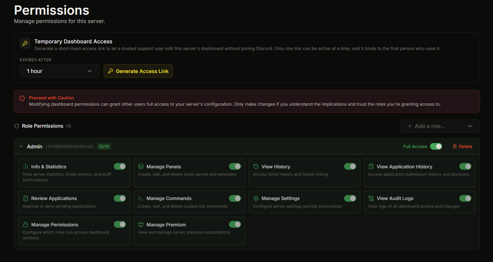
Task: Click the Manage Commands terminal icon
Action: (x=141, y=198)
